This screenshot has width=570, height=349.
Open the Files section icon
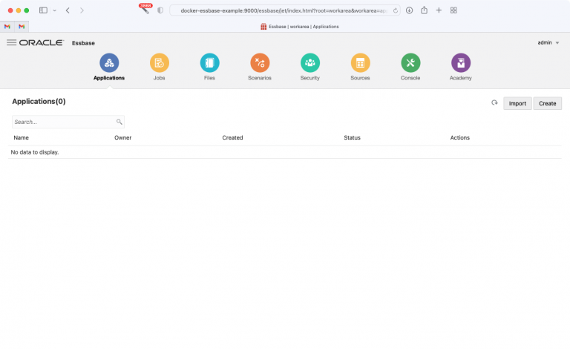click(209, 63)
